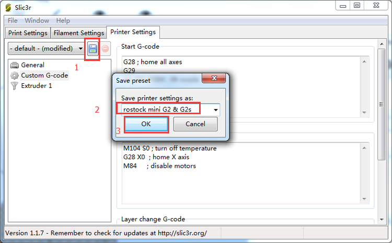392x243 pixels.
Task: Open the Help menu
Action: point(63,20)
